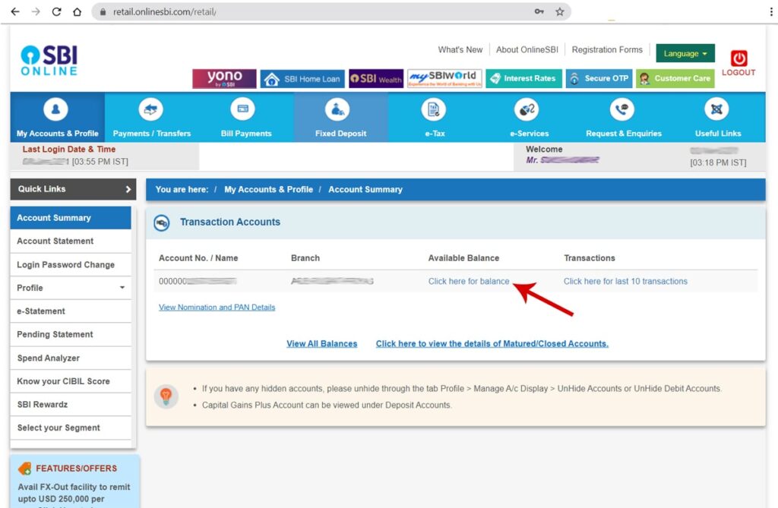This screenshot has height=508, width=778.
Task: Open the Language dropdown
Action: [685, 53]
